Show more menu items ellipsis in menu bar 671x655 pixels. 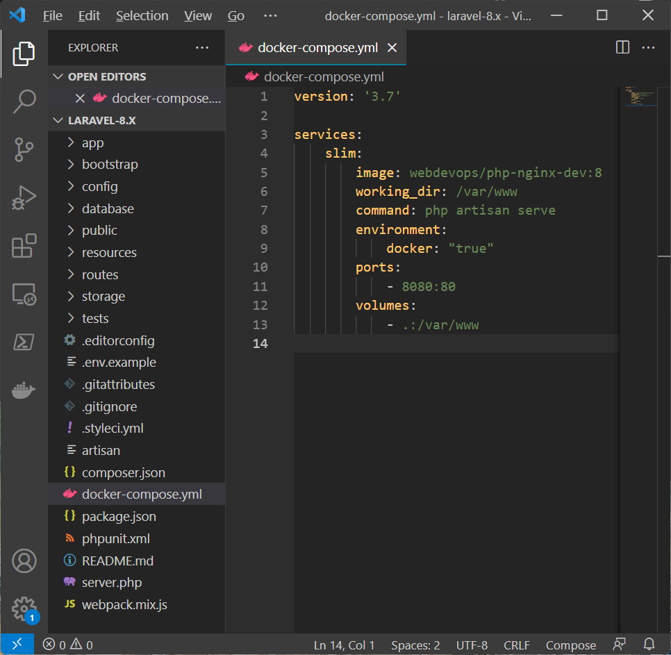click(x=270, y=16)
